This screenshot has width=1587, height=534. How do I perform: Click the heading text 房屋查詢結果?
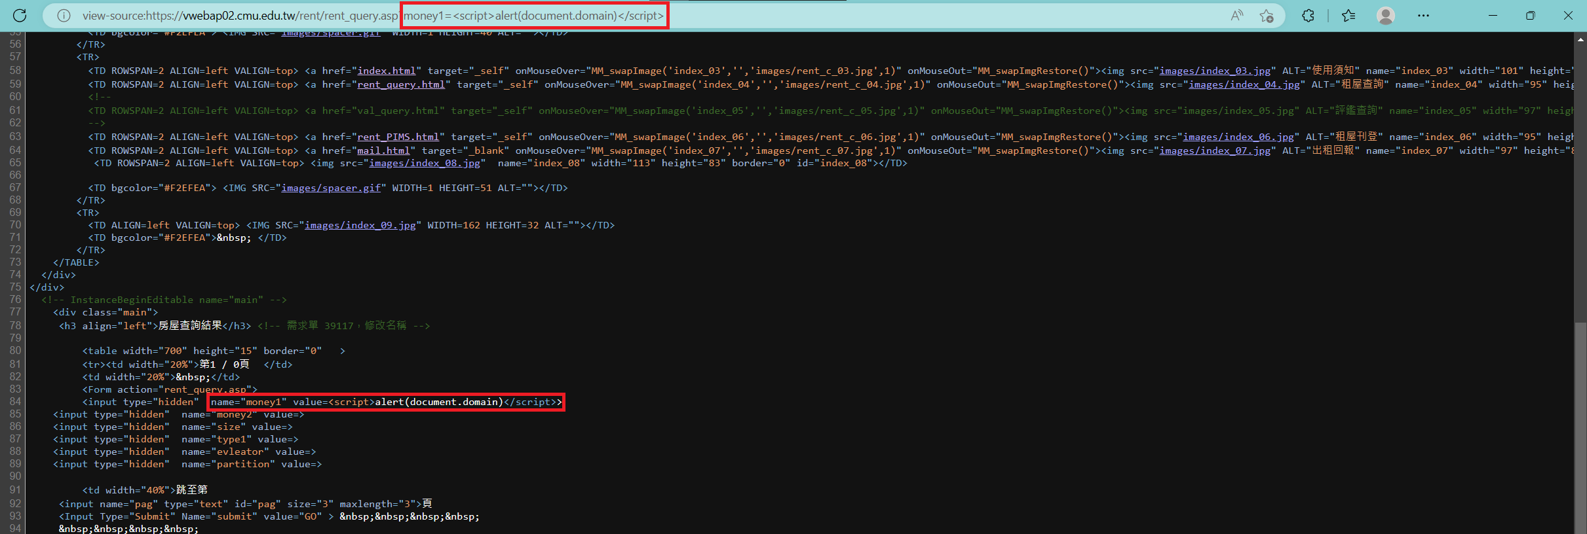[191, 325]
